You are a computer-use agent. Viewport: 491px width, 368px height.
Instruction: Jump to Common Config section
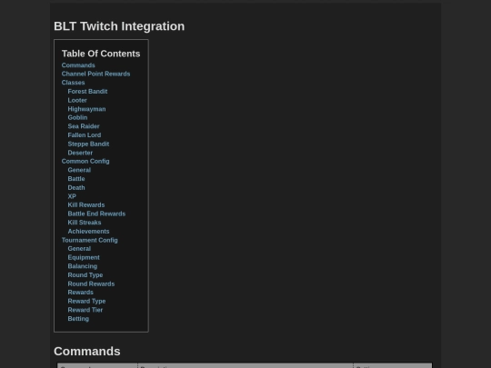tap(85, 161)
